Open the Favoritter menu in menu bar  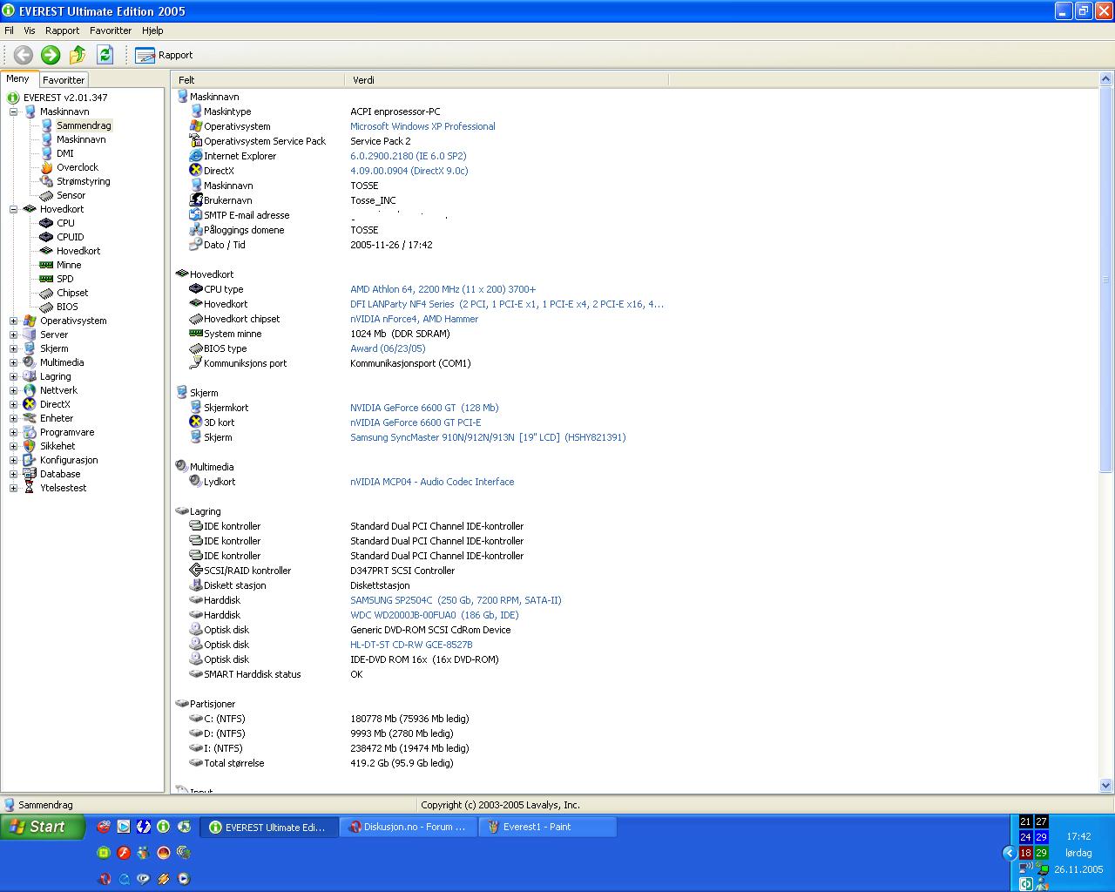[111, 30]
